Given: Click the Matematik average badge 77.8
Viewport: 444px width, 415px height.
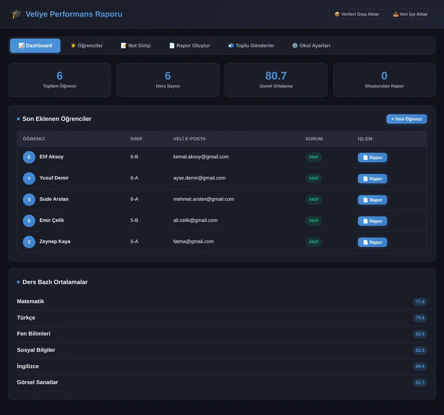Looking at the screenshot, I should [420, 302].
